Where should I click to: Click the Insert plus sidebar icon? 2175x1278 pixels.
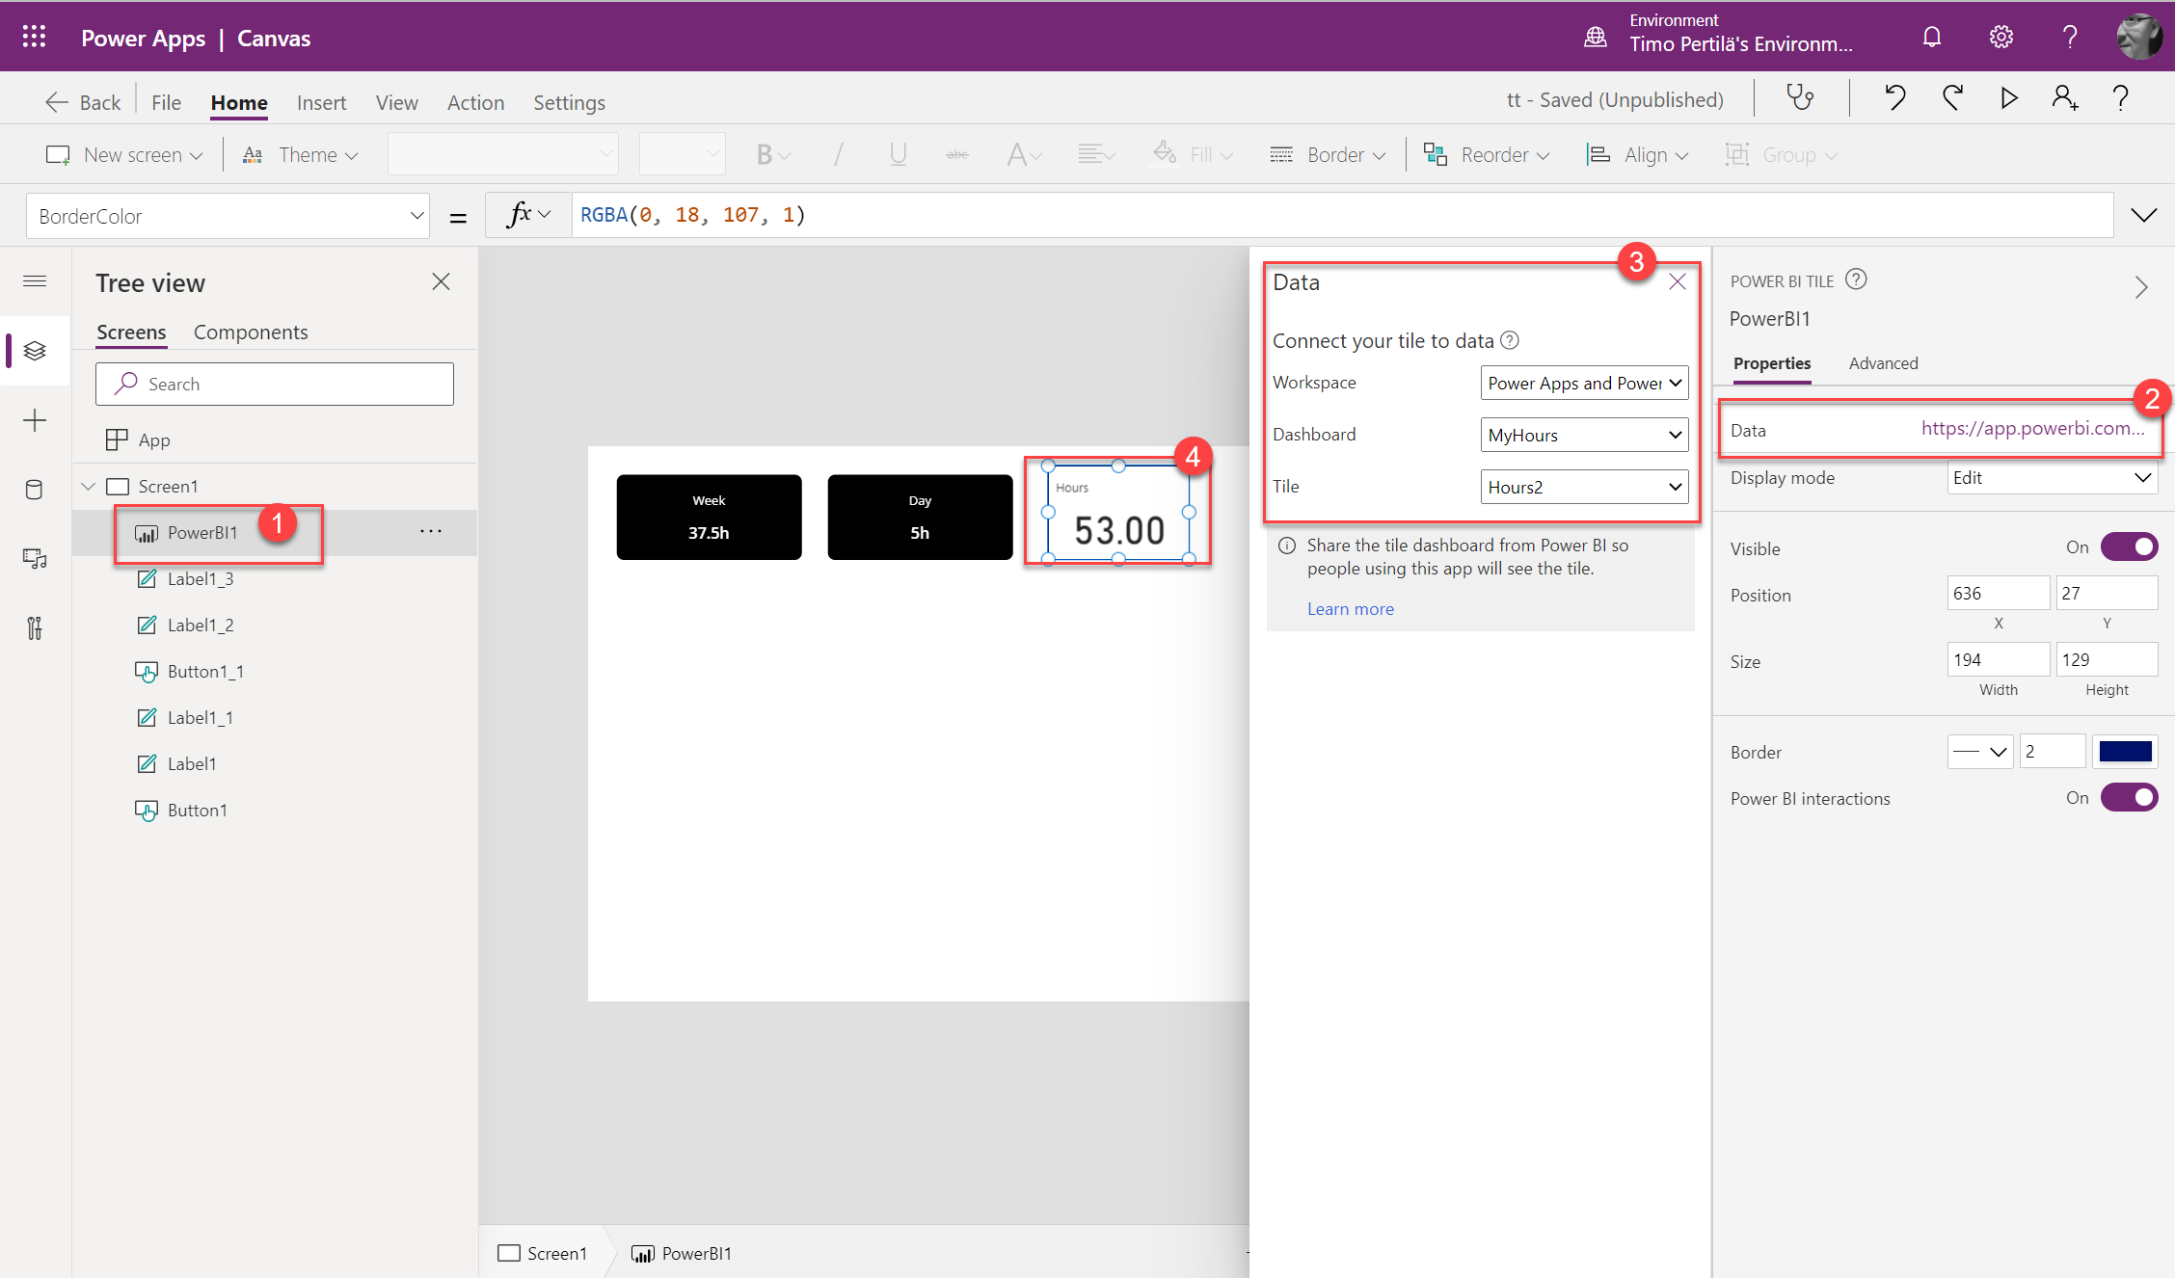[x=35, y=420]
